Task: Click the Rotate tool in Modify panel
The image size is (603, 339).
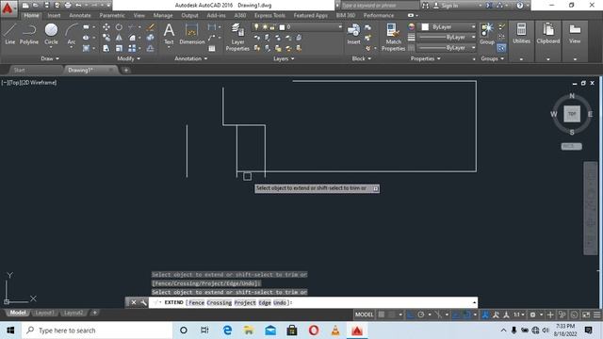Action: tap(120, 27)
